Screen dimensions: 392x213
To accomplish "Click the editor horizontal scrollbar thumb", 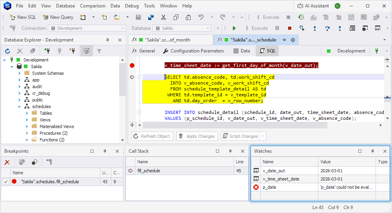I will pos(235,125).
